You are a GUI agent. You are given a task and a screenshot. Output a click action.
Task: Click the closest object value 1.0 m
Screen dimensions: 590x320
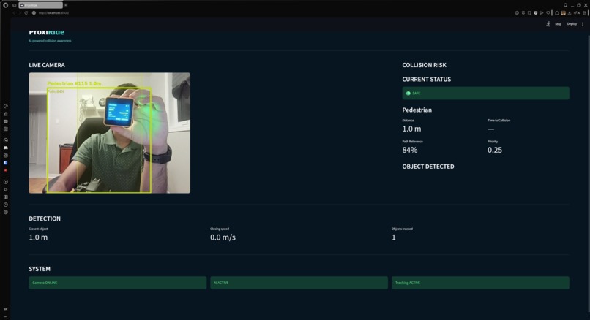(38, 237)
